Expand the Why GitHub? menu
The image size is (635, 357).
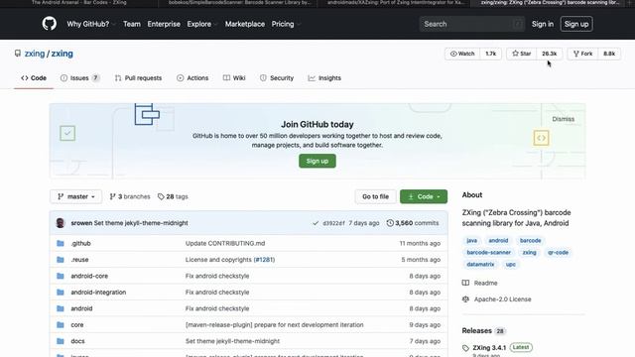tap(90, 24)
